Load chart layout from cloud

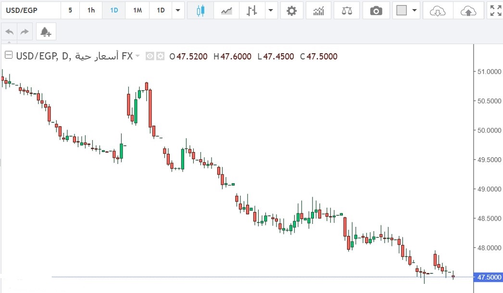click(x=437, y=10)
